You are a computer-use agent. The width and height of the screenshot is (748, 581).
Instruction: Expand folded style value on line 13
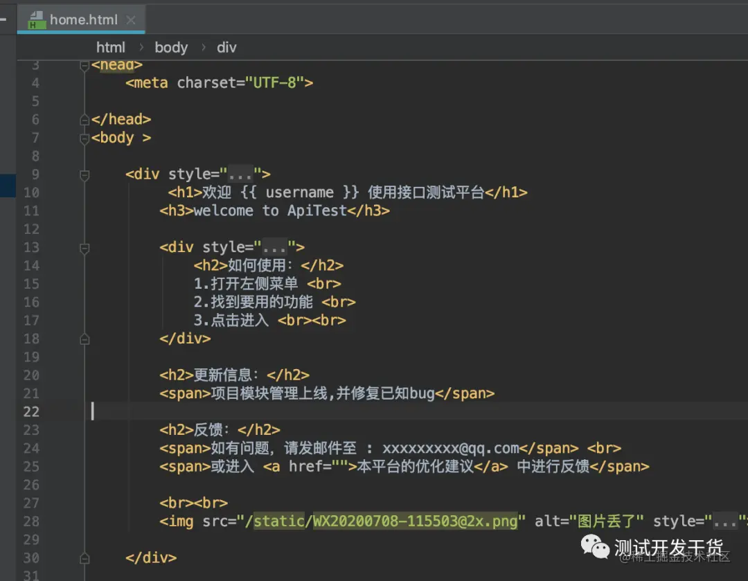point(275,247)
